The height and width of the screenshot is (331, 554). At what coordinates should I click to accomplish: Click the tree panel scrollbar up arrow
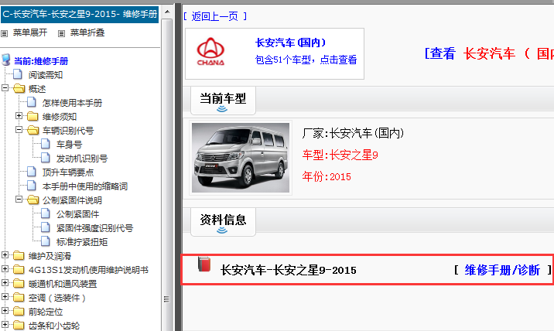coord(167,12)
